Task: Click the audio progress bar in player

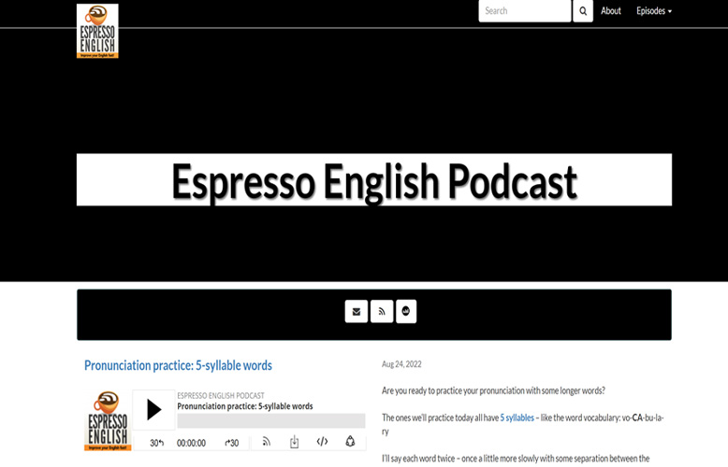Action: pyautogui.click(x=270, y=421)
